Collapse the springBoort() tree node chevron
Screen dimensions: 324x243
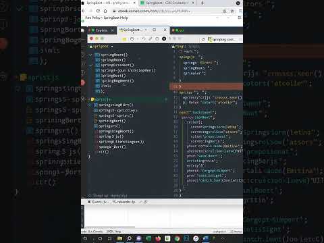pyautogui.click(x=90, y=55)
